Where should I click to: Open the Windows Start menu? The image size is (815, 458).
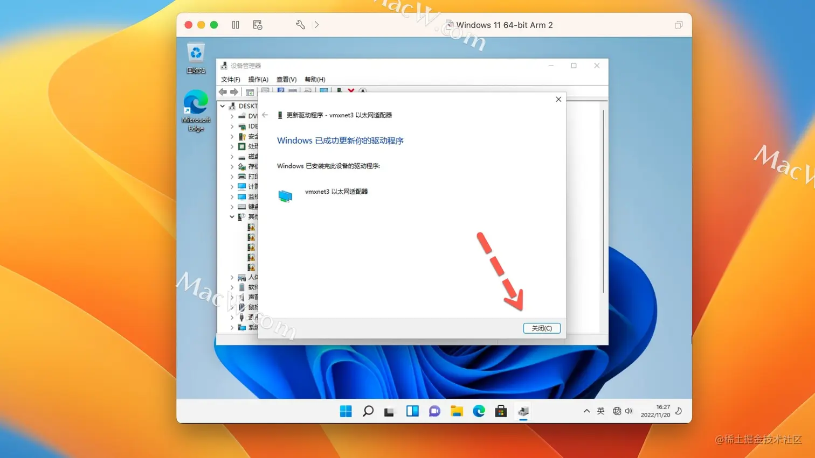coord(346,411)
